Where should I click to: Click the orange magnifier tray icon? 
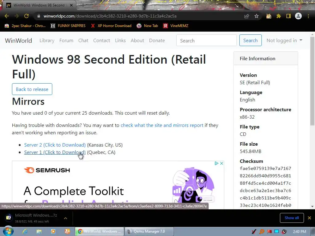click(x=261, y=232)
